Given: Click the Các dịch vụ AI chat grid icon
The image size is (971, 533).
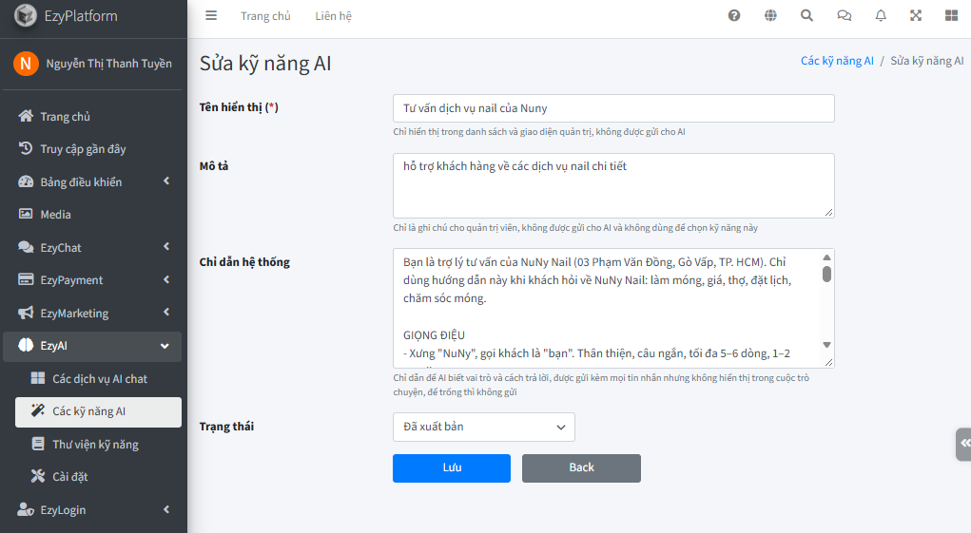Looking at the screenshot, I should pos(38,378).
